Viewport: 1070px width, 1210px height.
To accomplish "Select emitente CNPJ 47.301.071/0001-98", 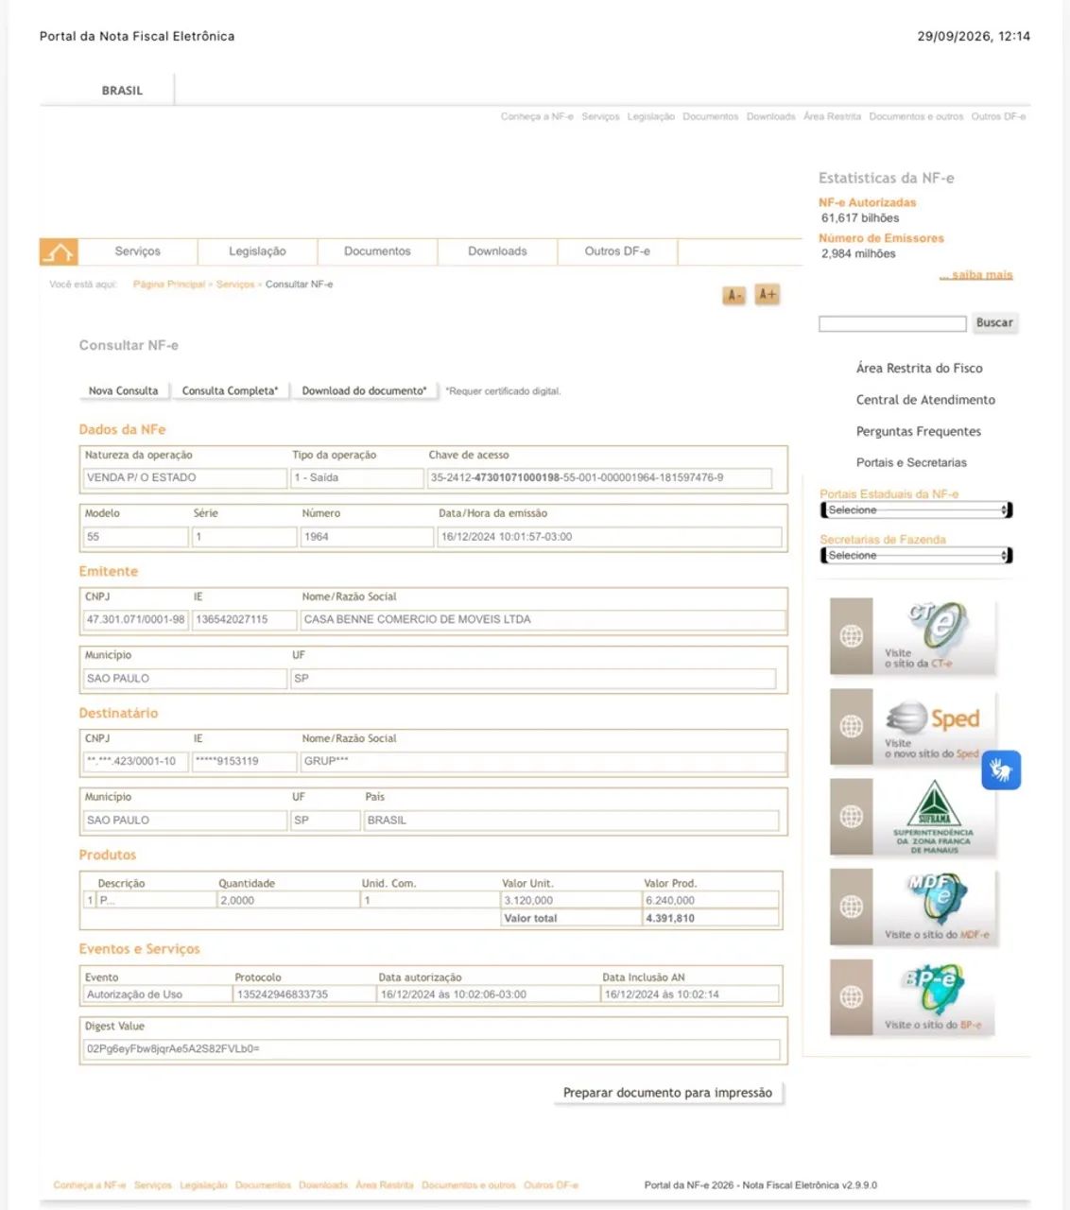I will click(x=136, y=620).
